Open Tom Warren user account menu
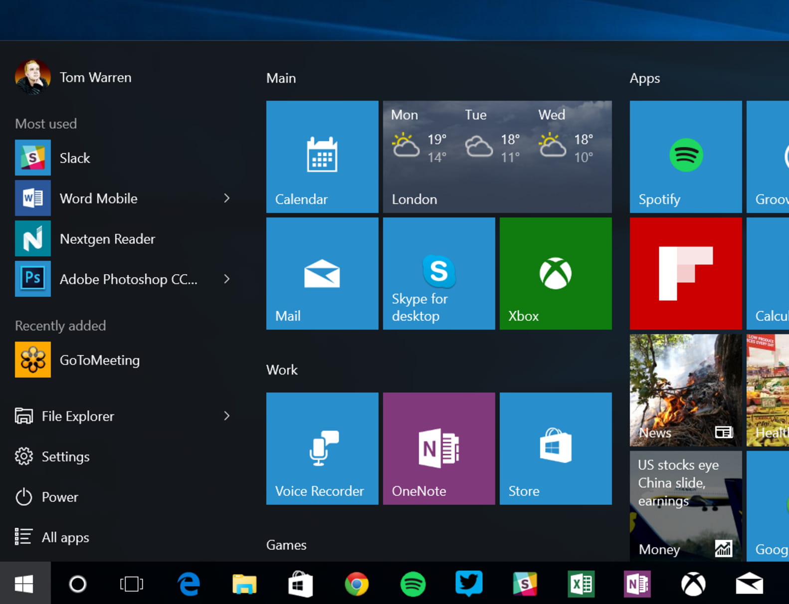 coord(73,77)
